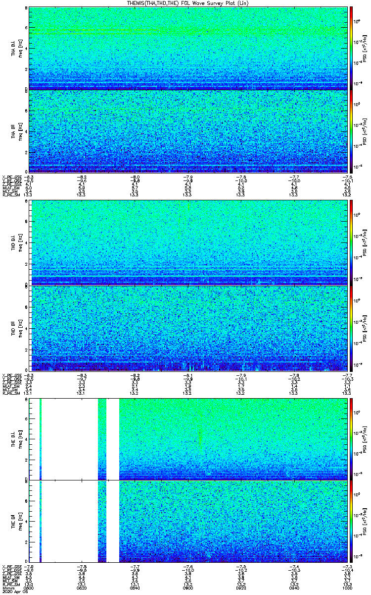This screenshot has width=371, height=595.
Task: Click the X_RE_GSE row label under THA
Action: coord(10,177)
